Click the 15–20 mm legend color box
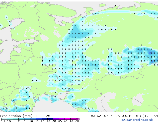The height and width of the screenshot is (122, 158). 39,119
